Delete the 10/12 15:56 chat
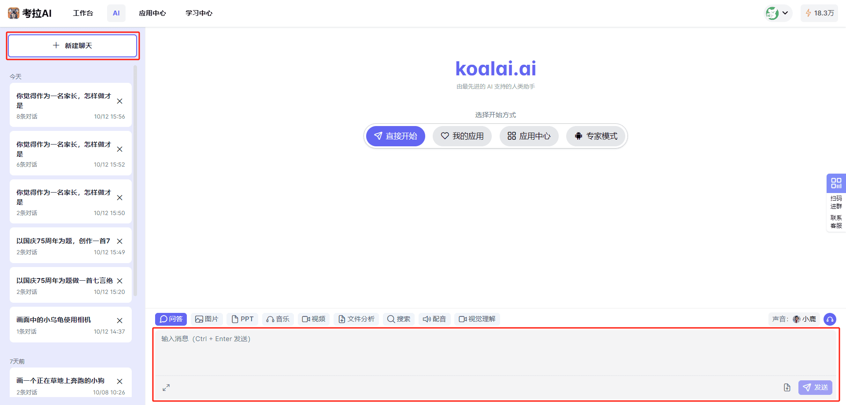 (119, 101)
